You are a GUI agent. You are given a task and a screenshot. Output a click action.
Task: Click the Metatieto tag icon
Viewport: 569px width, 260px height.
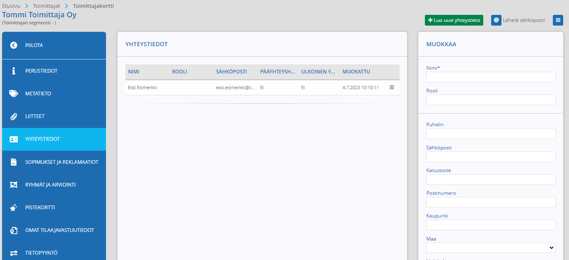click(x=14, y=94)
